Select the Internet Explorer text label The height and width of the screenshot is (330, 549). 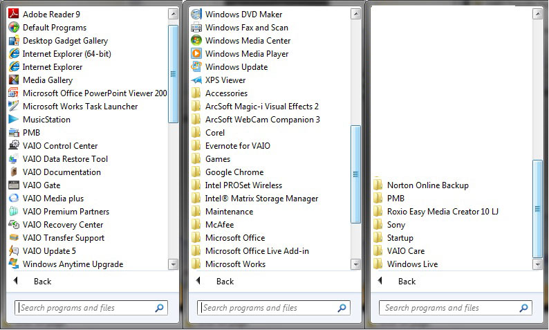[53, 67]
